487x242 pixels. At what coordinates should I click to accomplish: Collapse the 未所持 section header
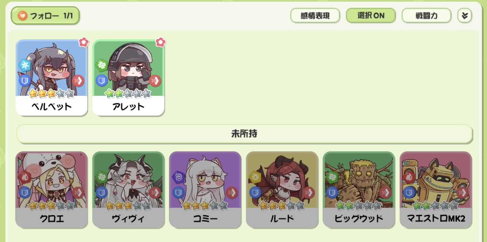pyautogui.click(x=244, y=134)
